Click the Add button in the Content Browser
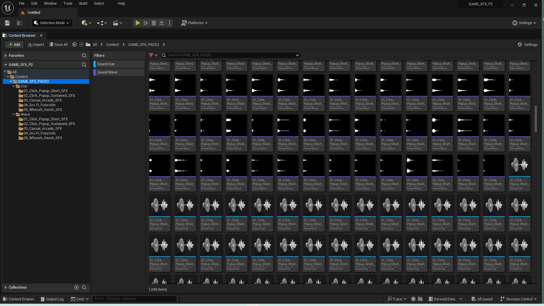 tap(14, 44)
